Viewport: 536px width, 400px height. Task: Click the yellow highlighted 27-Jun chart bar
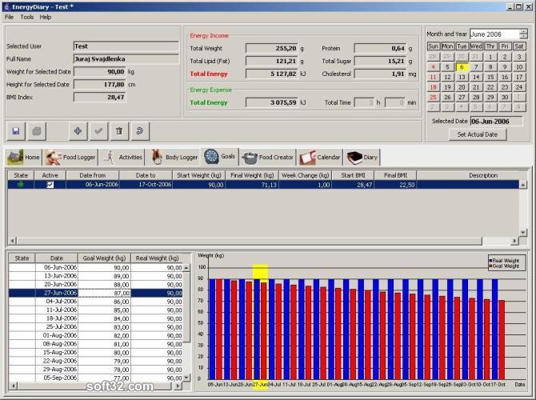click(x=260, y=328)
